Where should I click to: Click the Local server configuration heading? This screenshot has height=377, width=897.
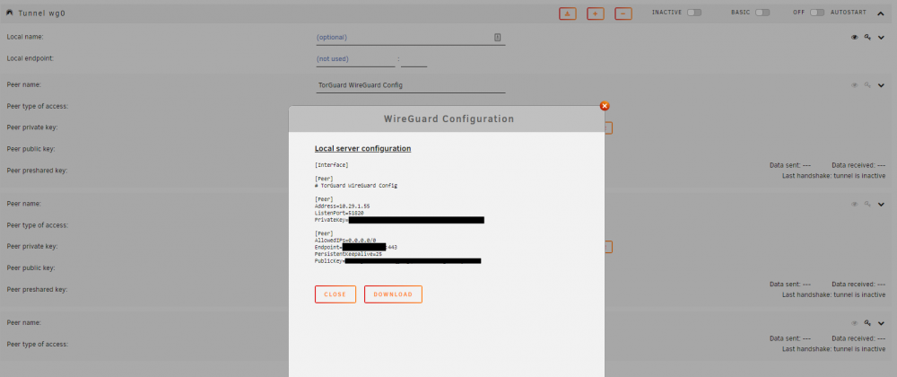[x=362, y=149]
